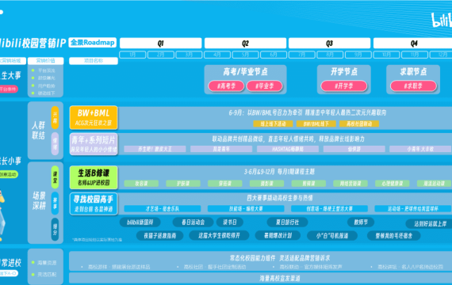Screen dimensions: 452x285
Task: Select the #毕业季 pink tag
Action: tap(264, 85)
